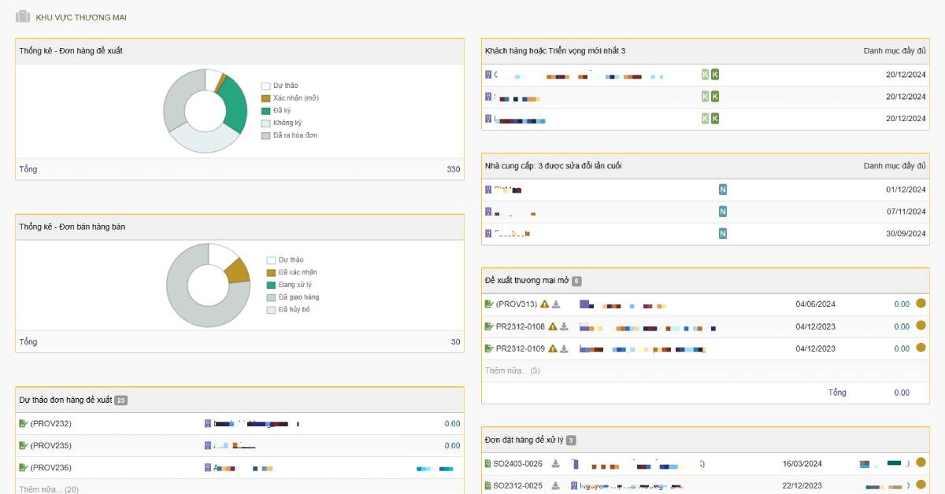Click the N supplier badge dated 01/12/2024
The height and width of the screenshot is (494, 945).
coord(722,190)
